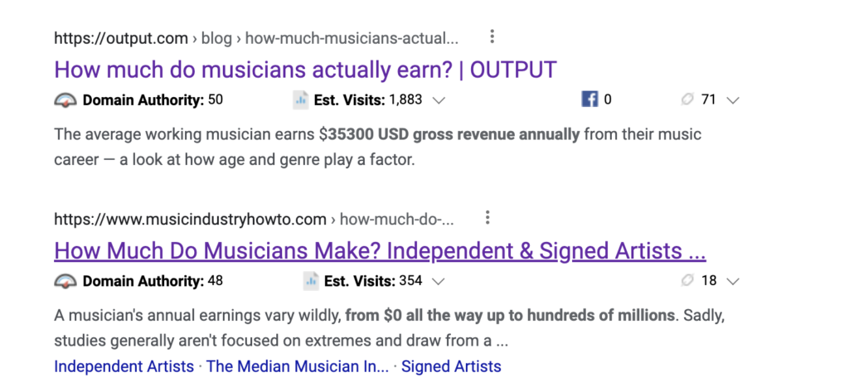Click the Domain Authority gauge icon for OUTPUT

tap(65, 100)
